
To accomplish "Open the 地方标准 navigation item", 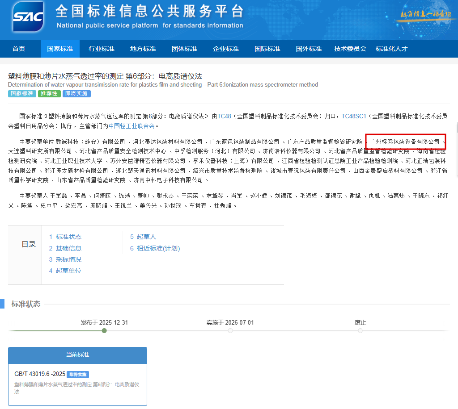I will click(143, 49).
